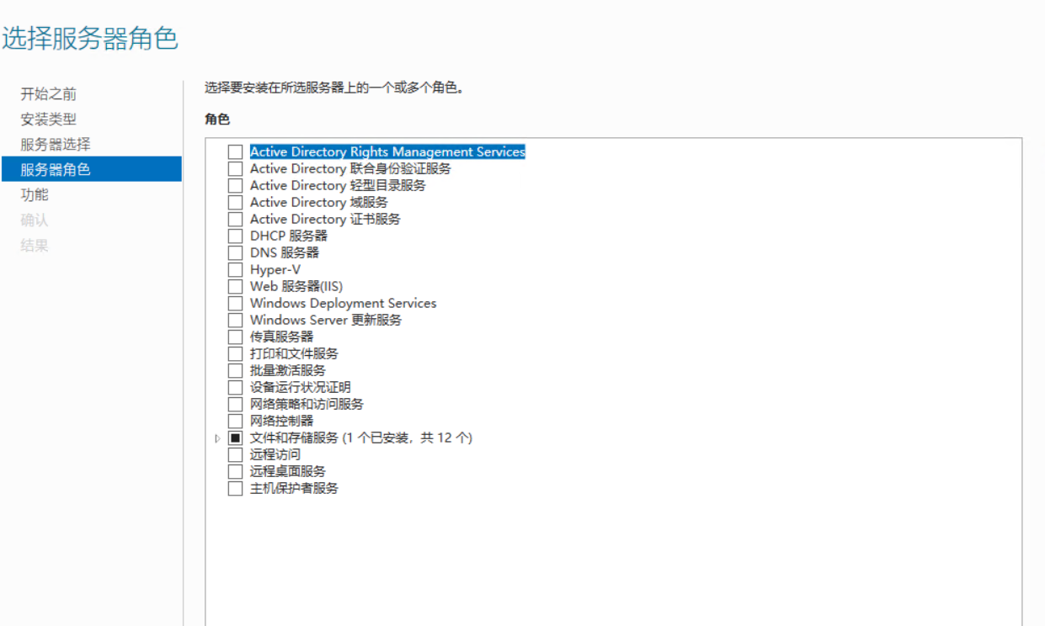Select the highlighted 服务器角色 step

[x=91, y=169]
